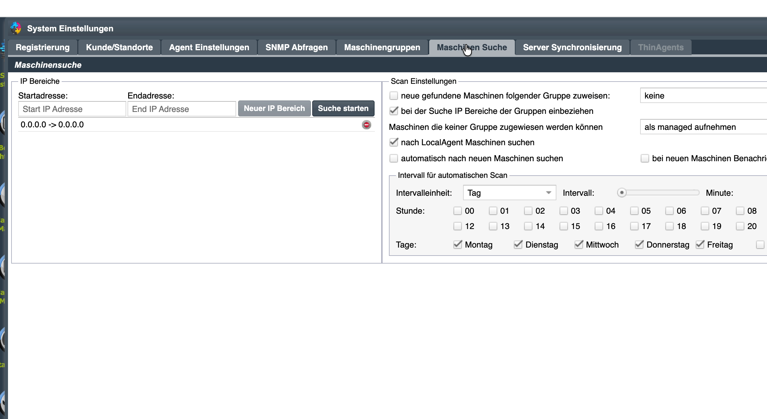Click the Neuer IP Bereich button
767x419 pixels.
click(x=274, y=108)
